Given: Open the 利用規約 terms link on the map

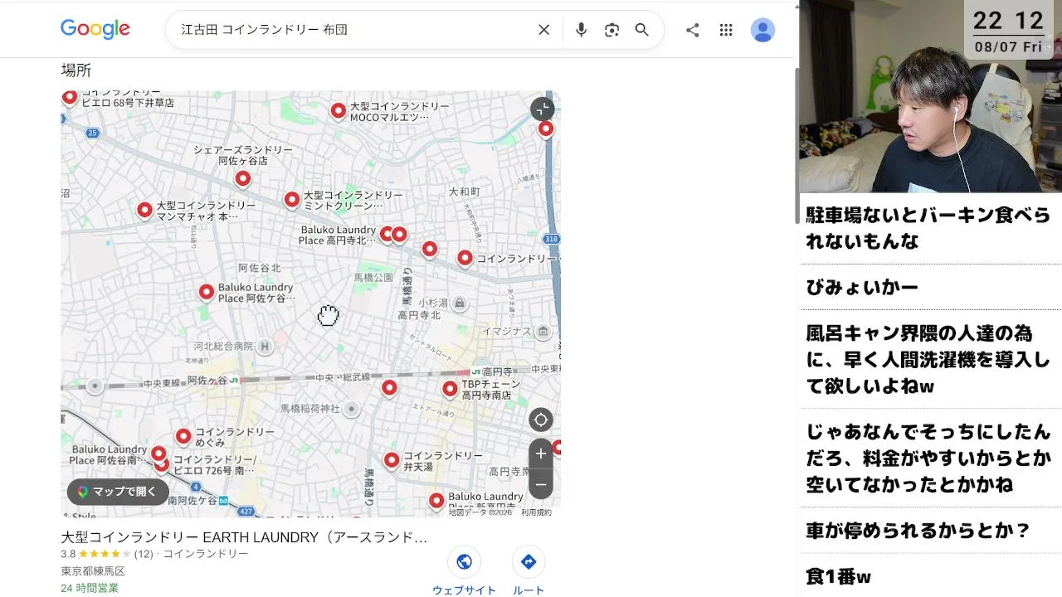Looking at the screenshot, I should (x=536, y=512).
